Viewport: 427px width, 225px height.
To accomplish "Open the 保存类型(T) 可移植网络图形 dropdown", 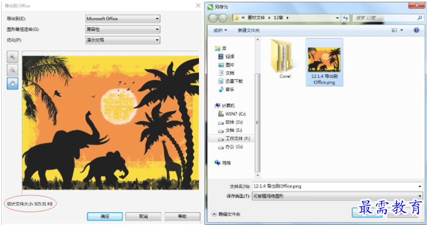I will [338, 196].
